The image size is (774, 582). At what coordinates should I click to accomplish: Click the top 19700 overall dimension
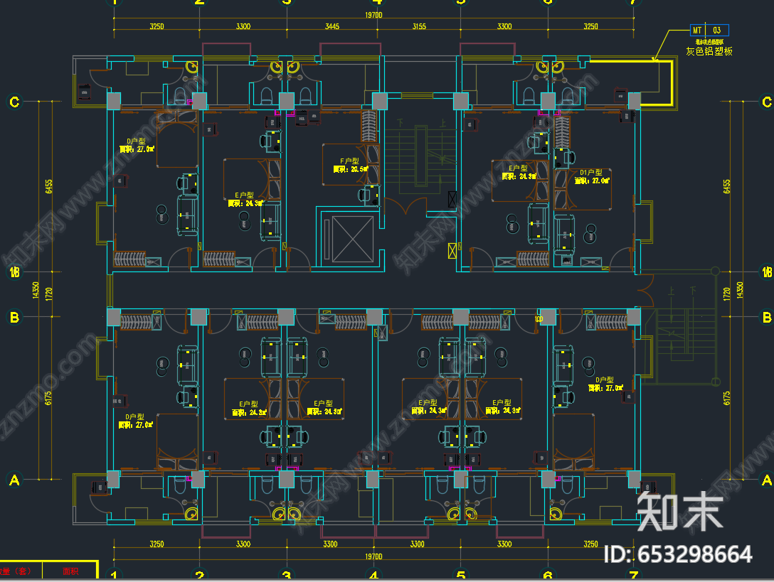(x=373, y=15)
